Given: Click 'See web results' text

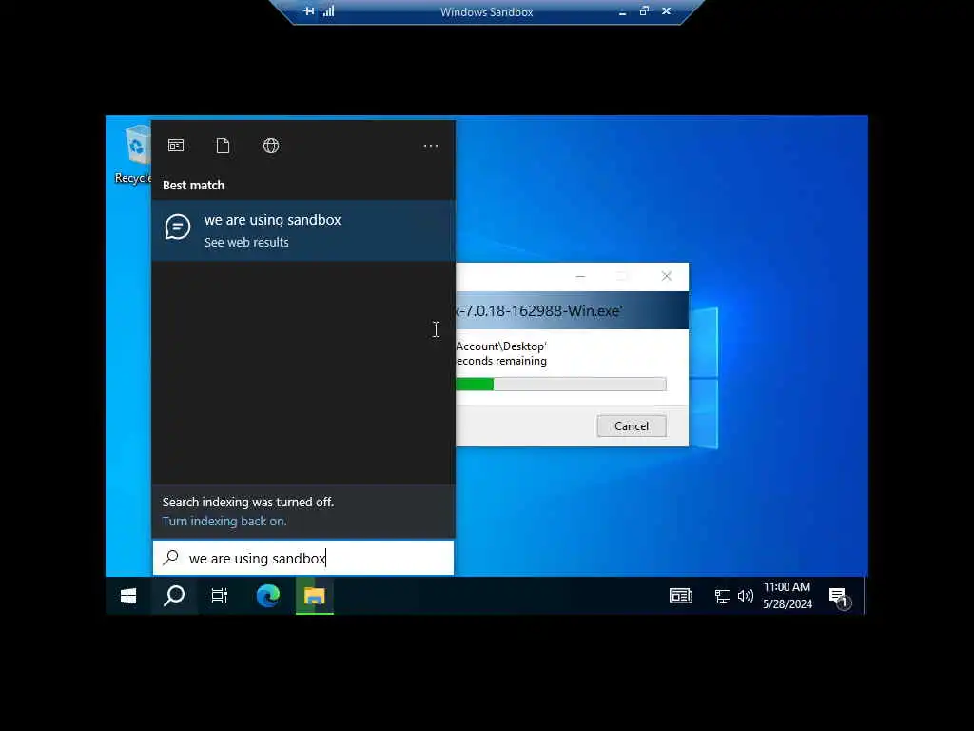Looking at the screenshot, I should [246, 243].
